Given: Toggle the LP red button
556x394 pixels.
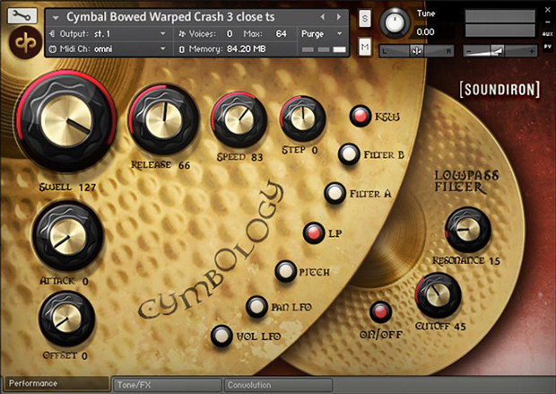Looking at the screenshot, I should coord(314,232).
